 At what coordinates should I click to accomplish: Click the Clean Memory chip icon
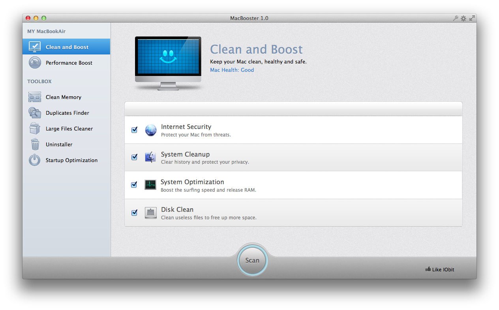[x=35, y=97]
